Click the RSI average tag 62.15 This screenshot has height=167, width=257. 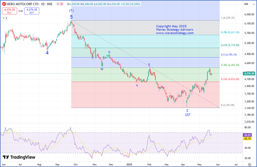tap(247, 139)
